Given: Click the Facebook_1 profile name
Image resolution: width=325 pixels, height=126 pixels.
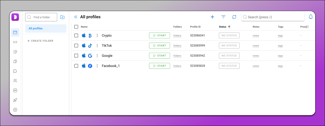Looking at the screenshot, I should click(x=111, y=66).
